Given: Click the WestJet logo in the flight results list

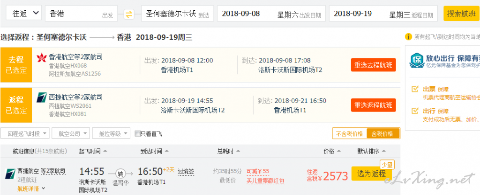Looking at the screenshot, I should (10, 174).
